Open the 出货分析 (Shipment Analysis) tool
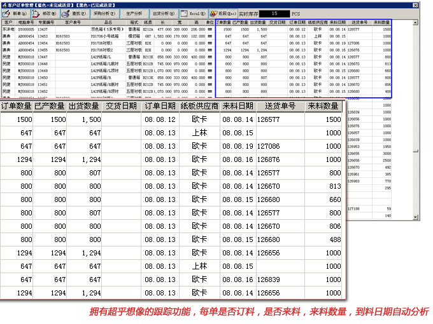 click(x=164, y=13)
